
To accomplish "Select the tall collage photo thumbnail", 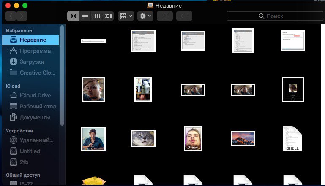I will [x=143, y=89].
